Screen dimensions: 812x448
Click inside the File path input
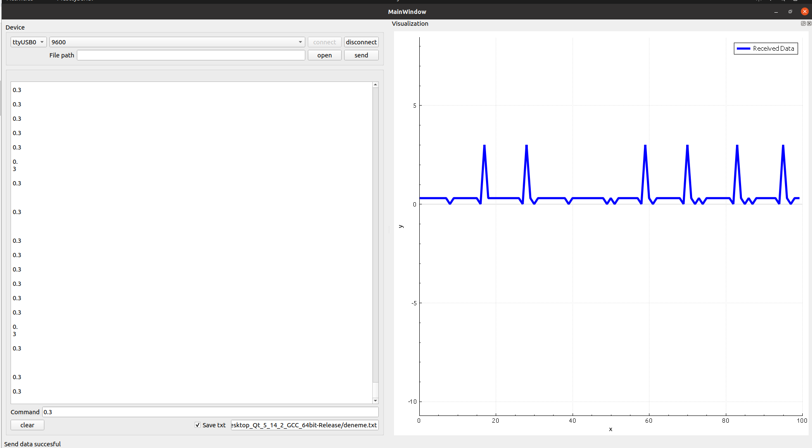[x=191, y=55]
